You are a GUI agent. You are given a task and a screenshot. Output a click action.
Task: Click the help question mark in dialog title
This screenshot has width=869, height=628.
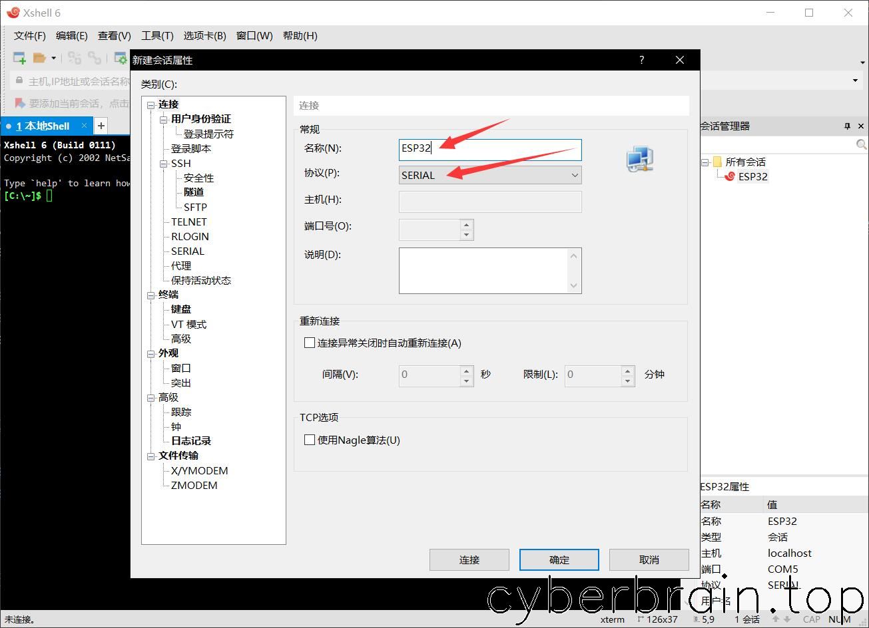[641, 60]
